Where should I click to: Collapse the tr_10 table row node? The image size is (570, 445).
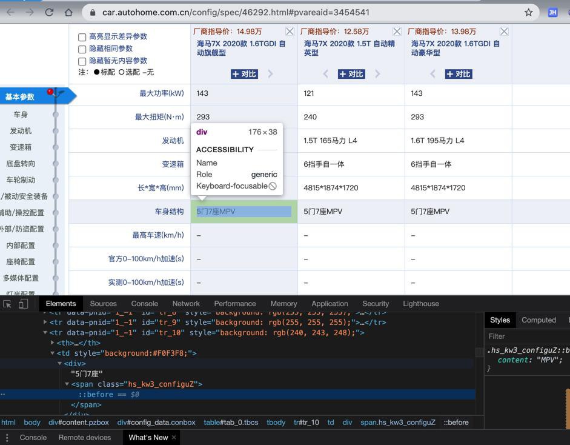(x=45, y=332)
